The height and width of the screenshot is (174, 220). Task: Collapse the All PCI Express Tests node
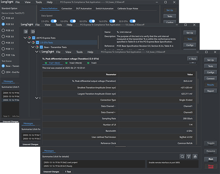point(25,38)
